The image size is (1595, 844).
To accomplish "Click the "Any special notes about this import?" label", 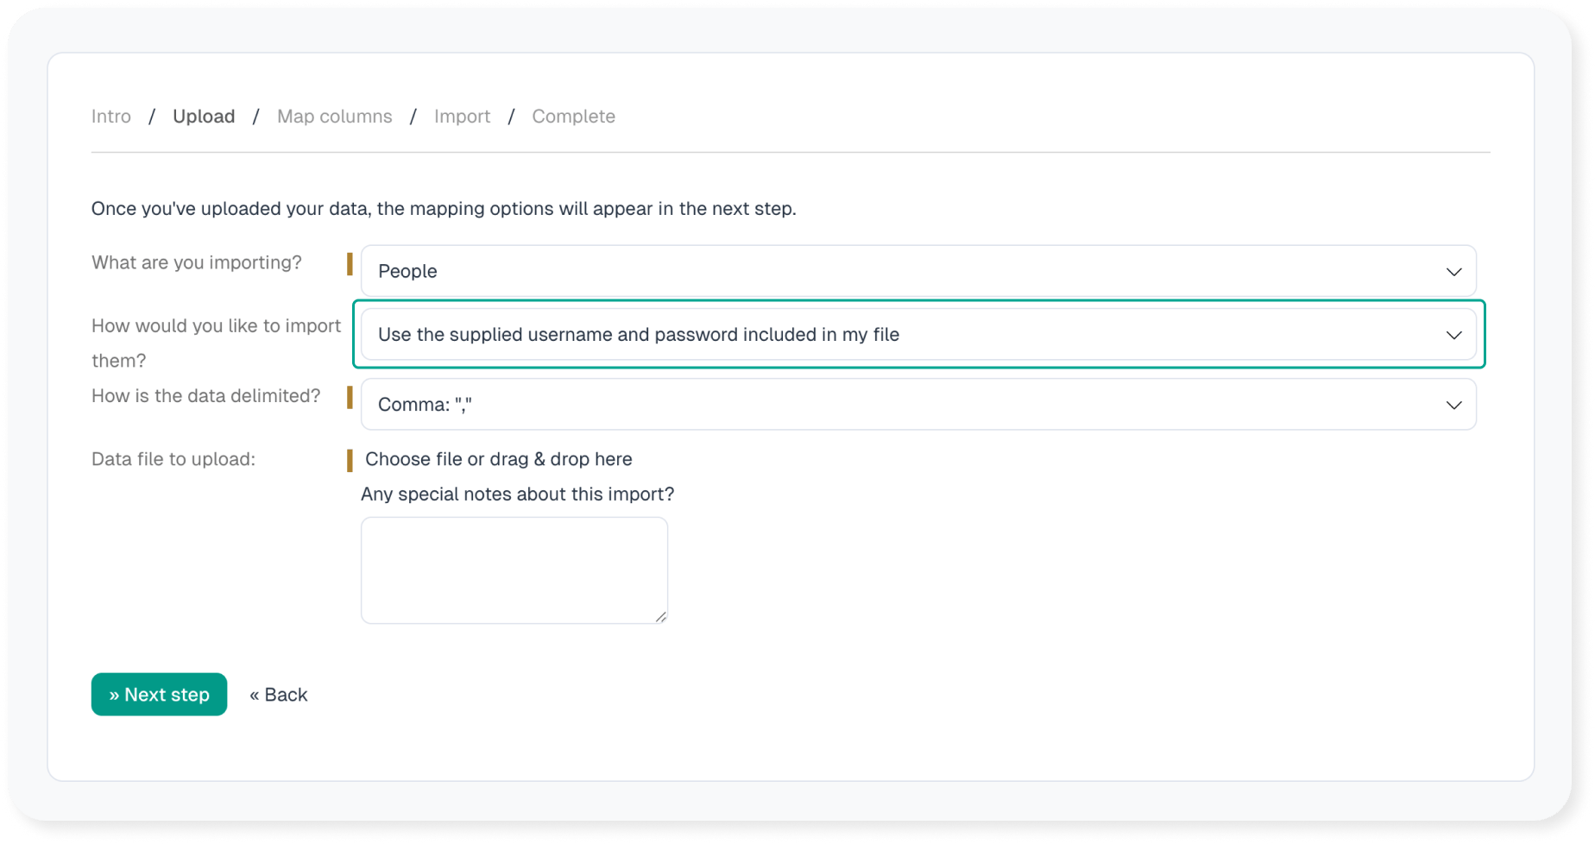I will (517, 494).
